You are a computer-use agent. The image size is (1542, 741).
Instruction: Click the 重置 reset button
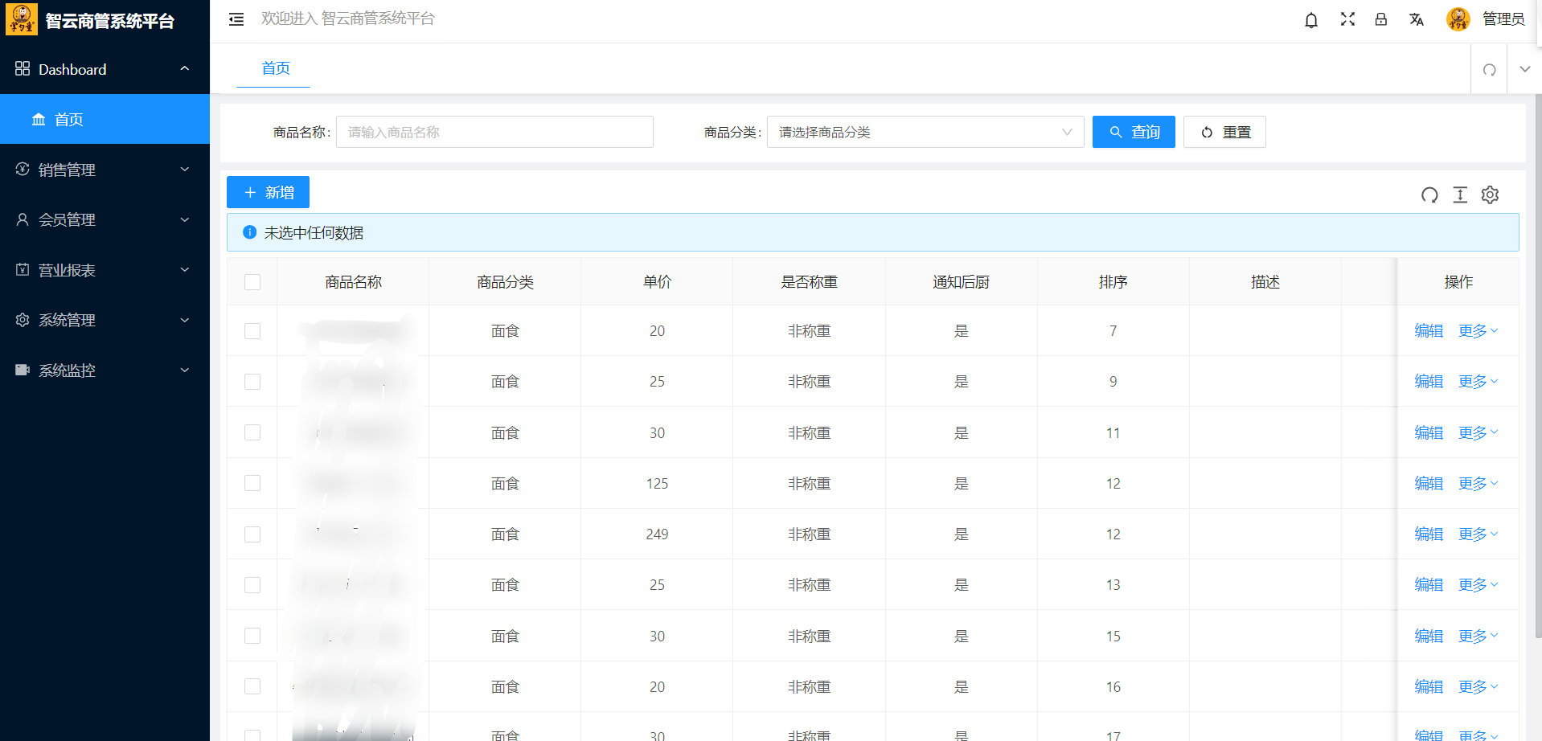click(x=1224, y=132)
